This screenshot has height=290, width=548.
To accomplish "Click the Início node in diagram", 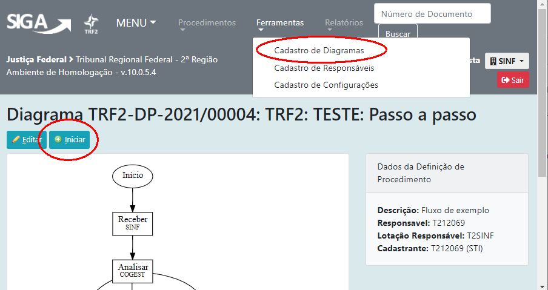I will [133, 176].
